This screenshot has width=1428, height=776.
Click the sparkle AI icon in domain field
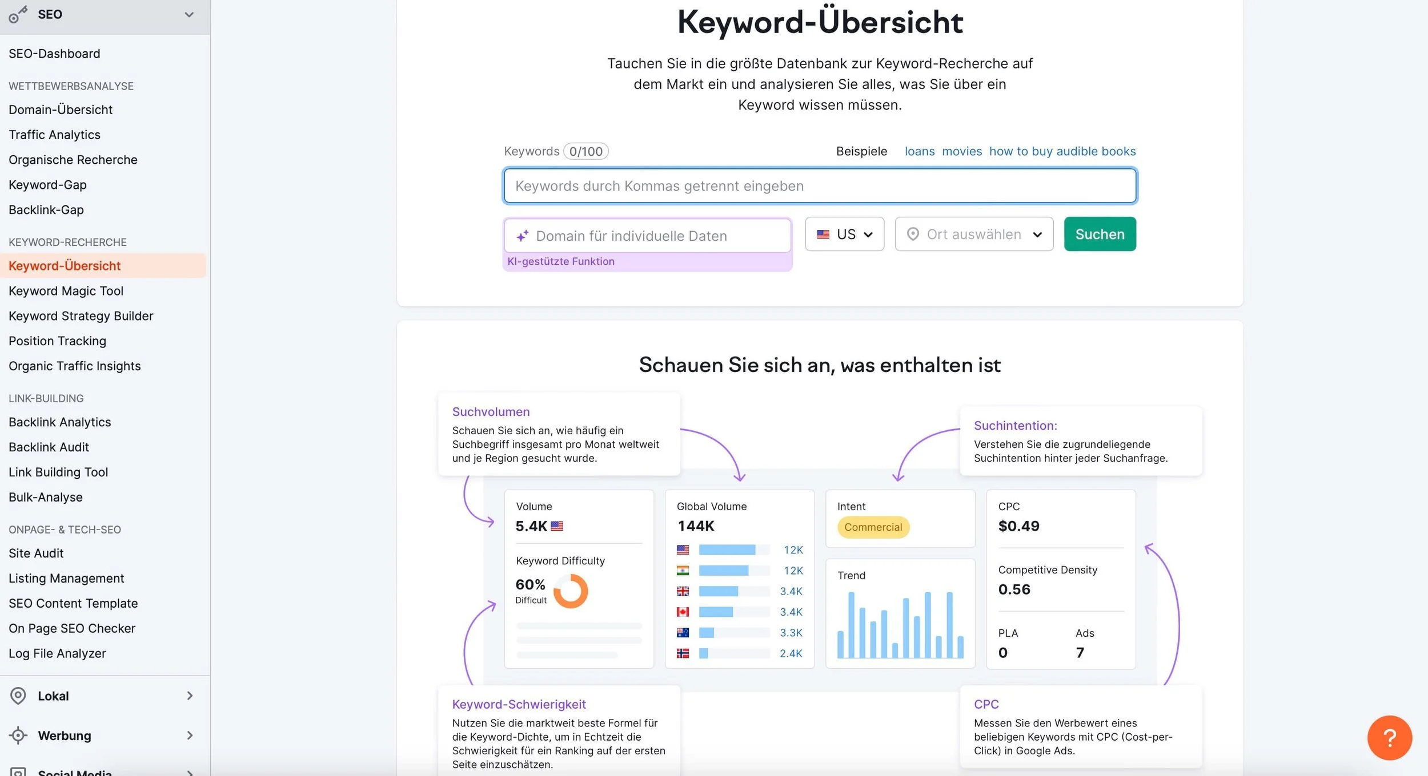(522, 236)
